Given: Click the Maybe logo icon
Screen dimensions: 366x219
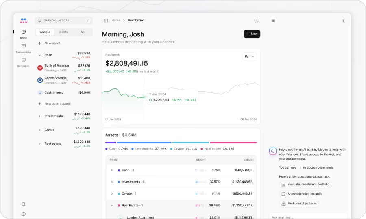Looking at the screenshot, I should click(23, 20).
